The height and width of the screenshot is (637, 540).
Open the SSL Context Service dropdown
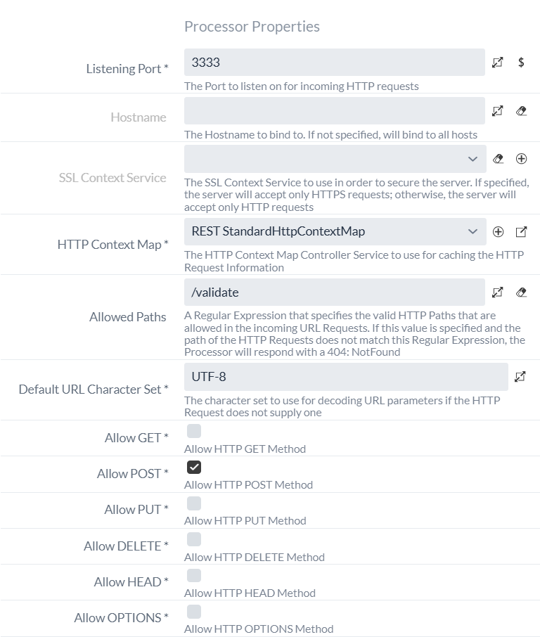(473, 159)
